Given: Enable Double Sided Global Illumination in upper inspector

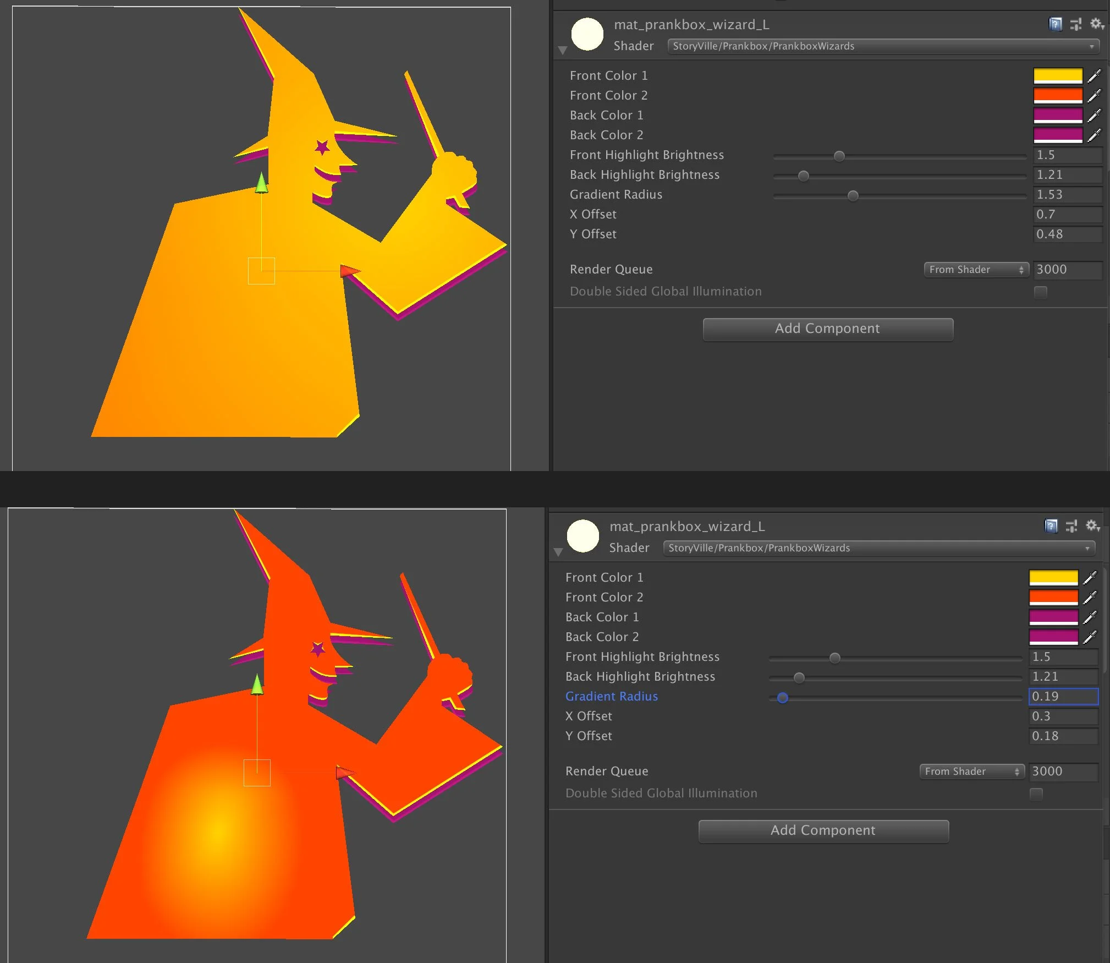Looking at the screenshot, I should tap(1040, 292).
